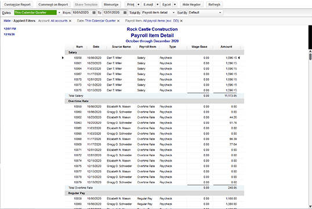Click the Share Template button
Viewport: 312px width, 209px height.
point(86,5)
